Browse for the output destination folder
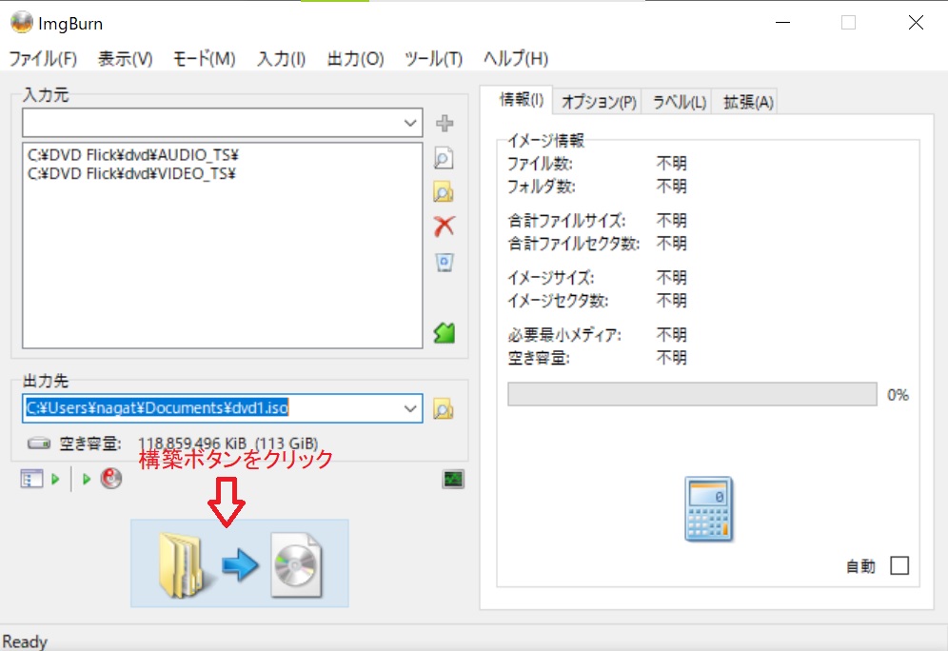The image size is (948, 651). (x=444, y=408)
